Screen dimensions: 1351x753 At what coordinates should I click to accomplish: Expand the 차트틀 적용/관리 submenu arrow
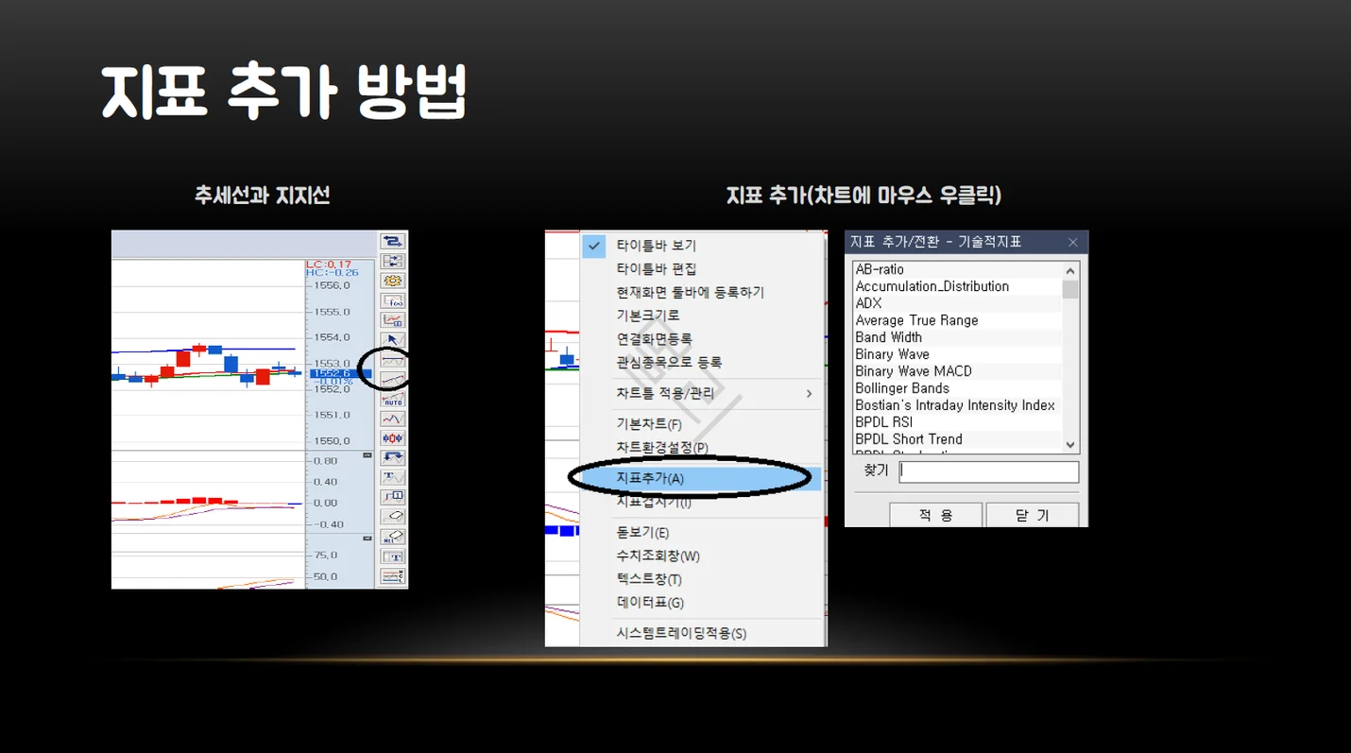[x=809, y=393]
